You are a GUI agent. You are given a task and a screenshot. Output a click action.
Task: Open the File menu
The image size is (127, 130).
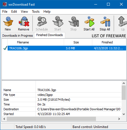pyautogui.click(x=5, y=12)
